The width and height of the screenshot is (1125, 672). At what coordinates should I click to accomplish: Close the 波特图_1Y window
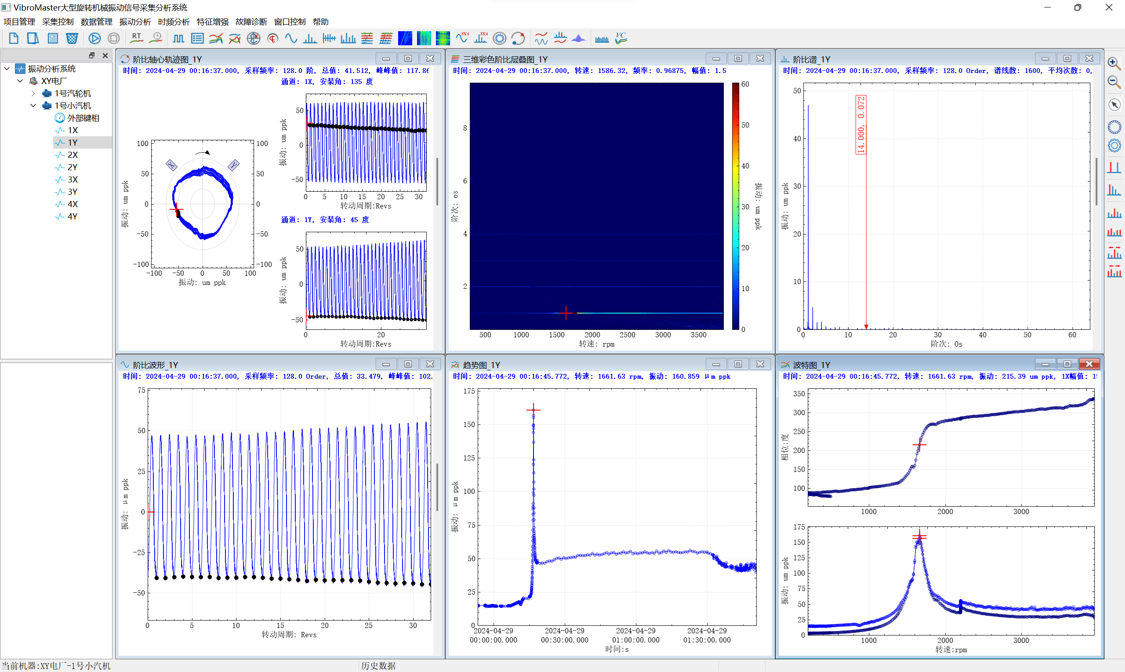[x=1089, y=364]
